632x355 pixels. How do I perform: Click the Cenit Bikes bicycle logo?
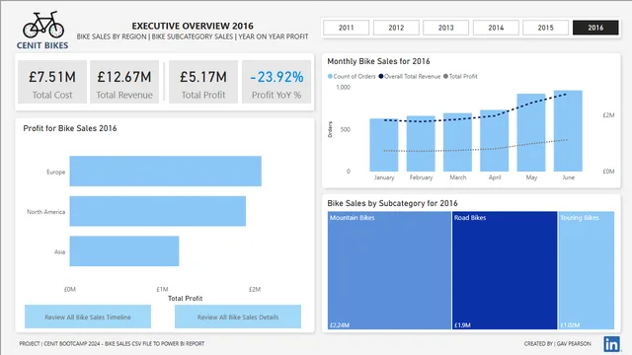(43, 25)
